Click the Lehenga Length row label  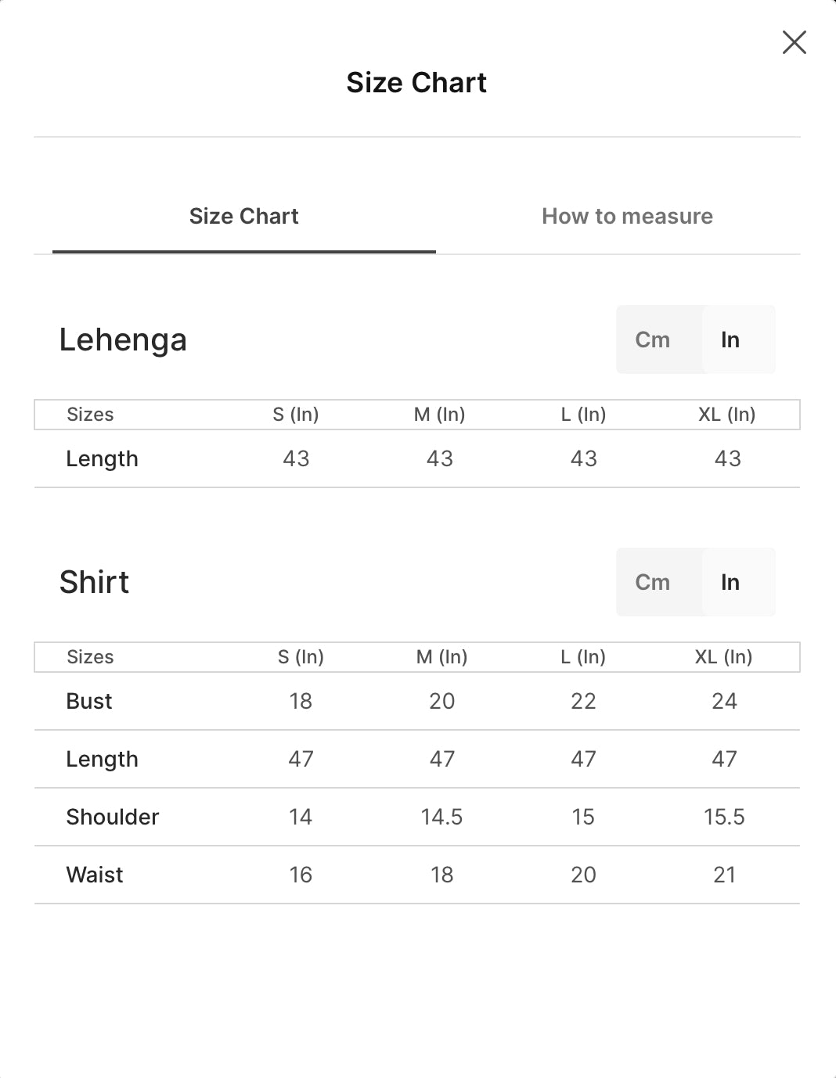pyautogui.click(x=102, y=459)
